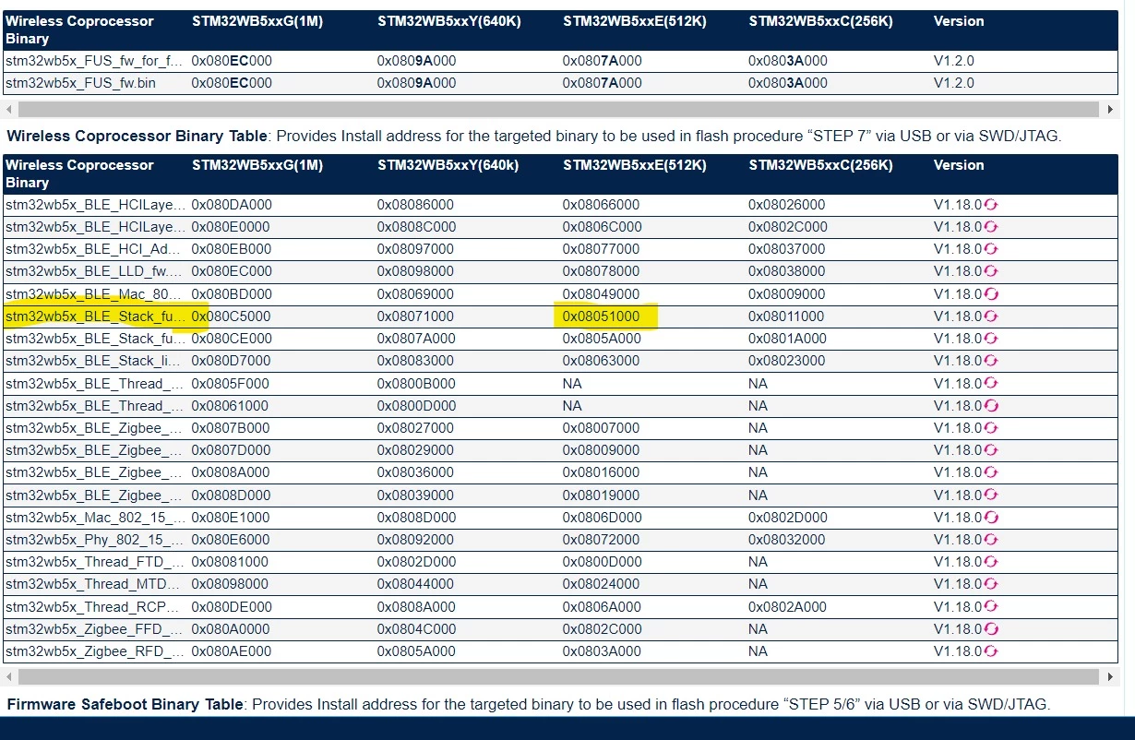Click highlighted address 0x08051000
1135x740 pixels.
601,316
